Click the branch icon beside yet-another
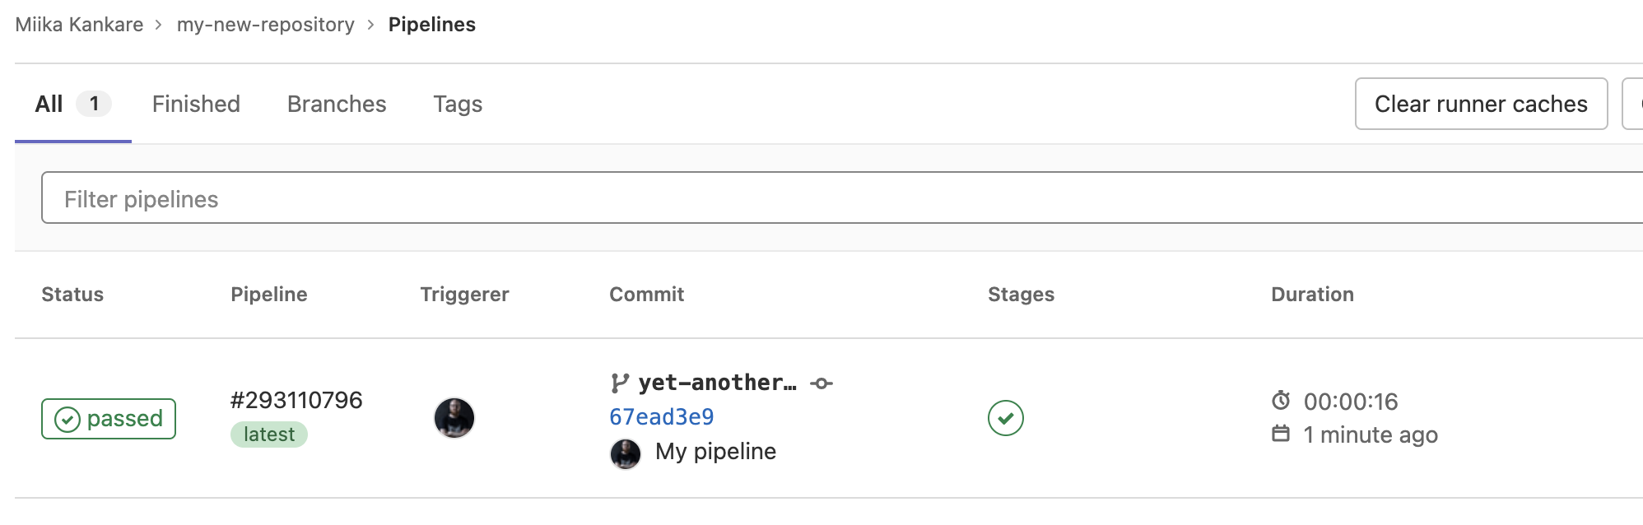Screen dimensions: 1643x525 (620, 383)
